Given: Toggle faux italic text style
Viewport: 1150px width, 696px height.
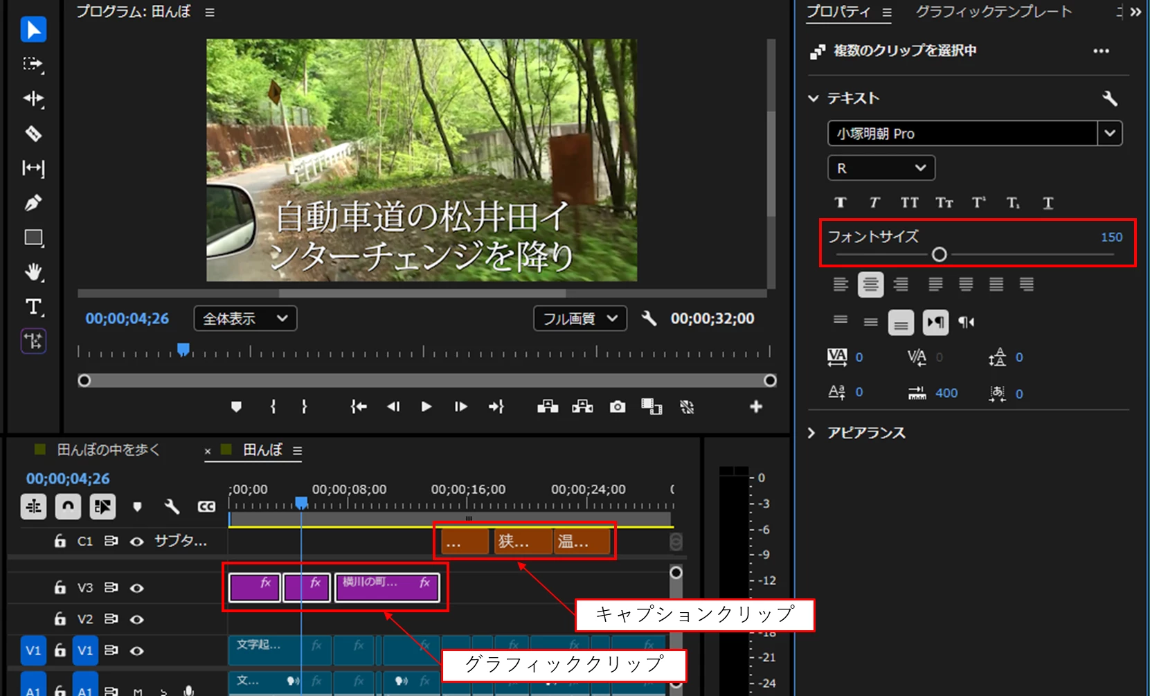Looking at the screenshot, I should [x=874, y=202].
